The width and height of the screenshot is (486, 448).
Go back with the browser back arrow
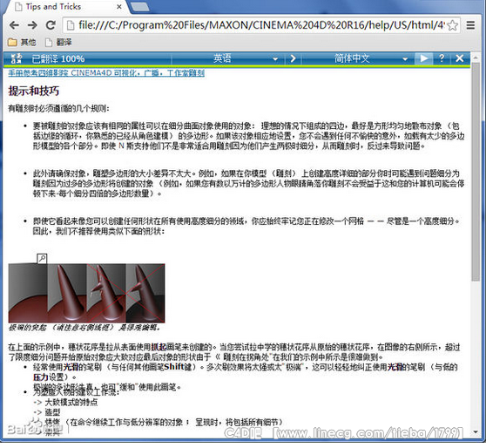pyautogui.click(x=14, y=24)
